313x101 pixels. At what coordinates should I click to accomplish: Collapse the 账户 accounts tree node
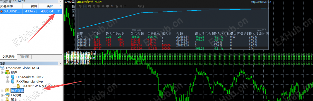click(x=2, y=73)
